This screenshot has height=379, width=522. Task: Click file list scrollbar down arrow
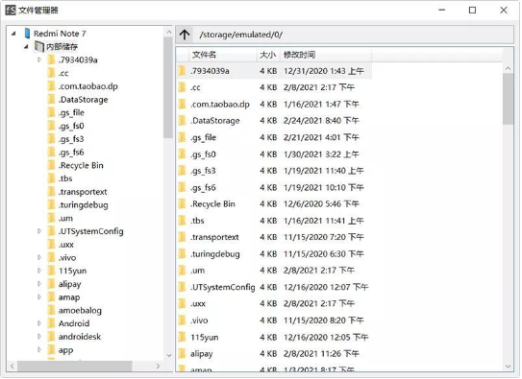click(508, 367)
